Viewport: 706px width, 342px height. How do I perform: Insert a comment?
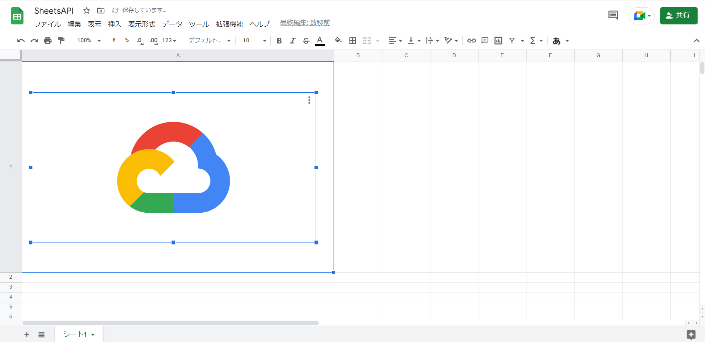click(x=485, y=40)
